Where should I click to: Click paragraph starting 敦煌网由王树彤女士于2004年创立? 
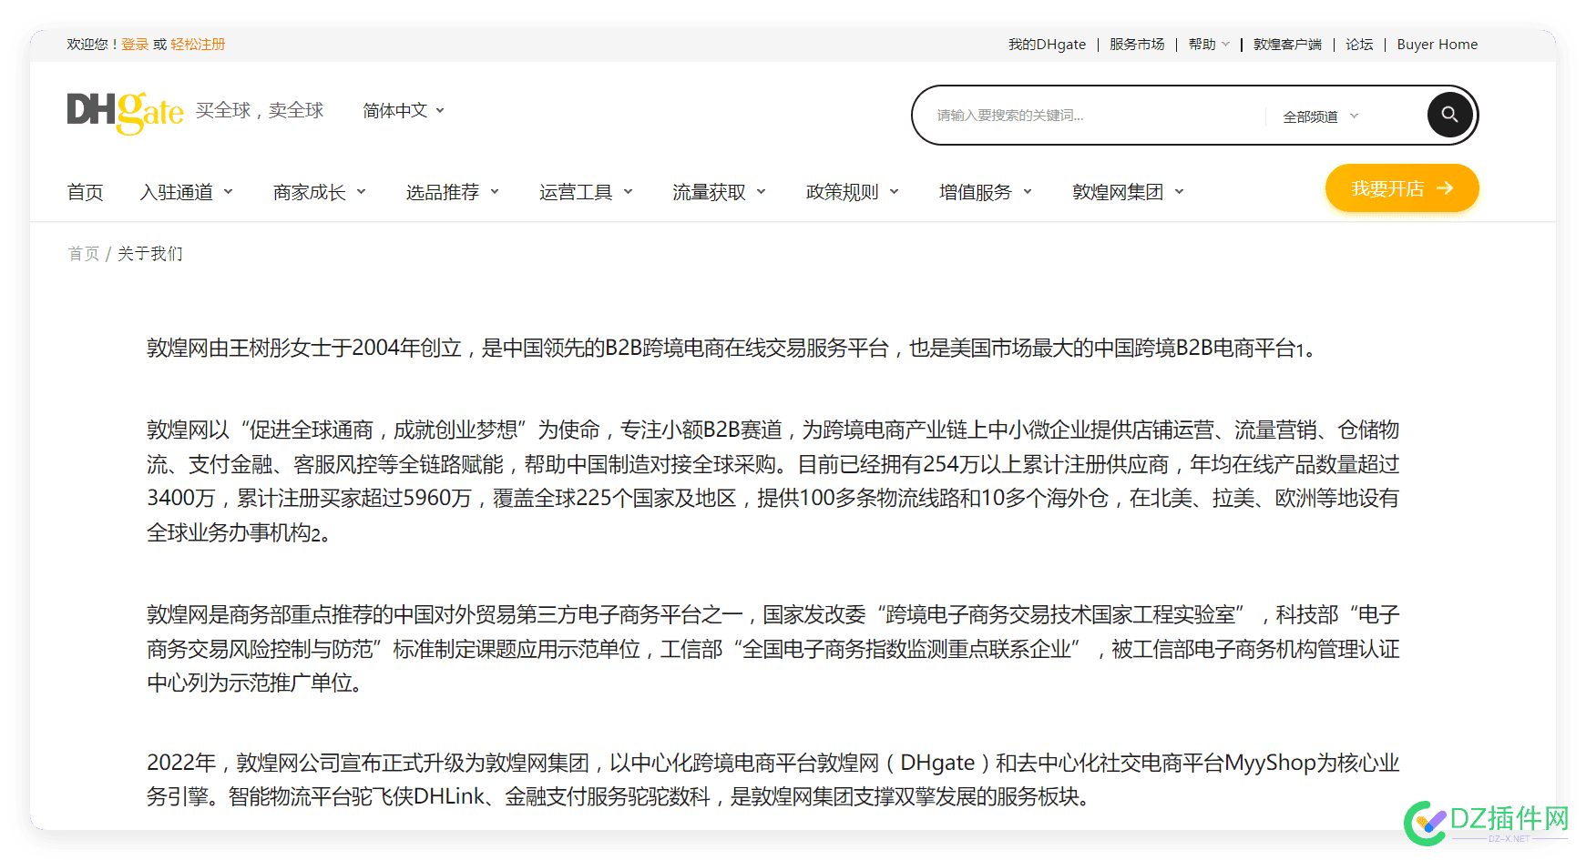pos(731,348)
